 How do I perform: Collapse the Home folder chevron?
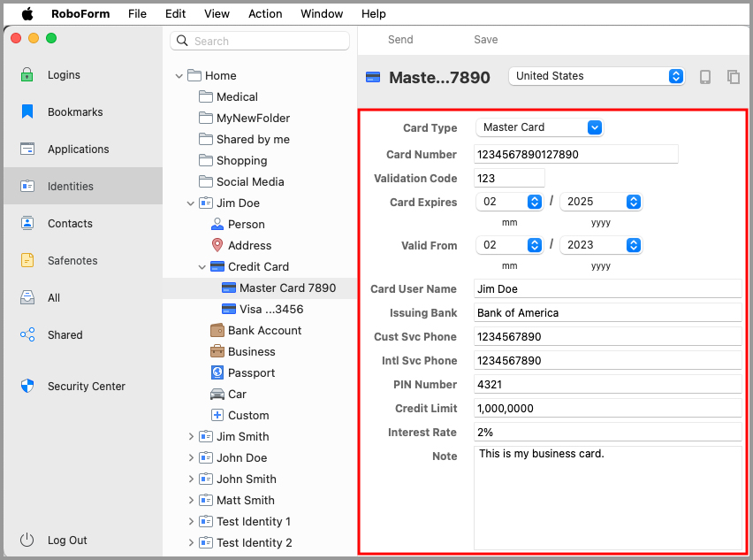(x=179, y=76)
